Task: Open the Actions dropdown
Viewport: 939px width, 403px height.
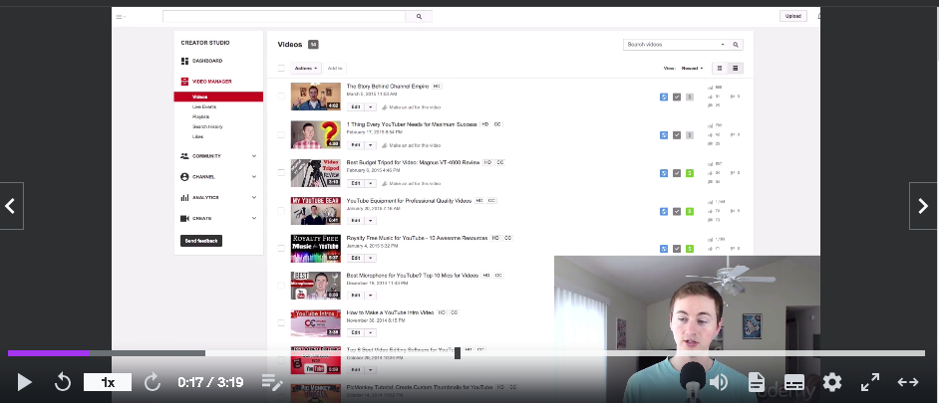Action: (306, 69)
